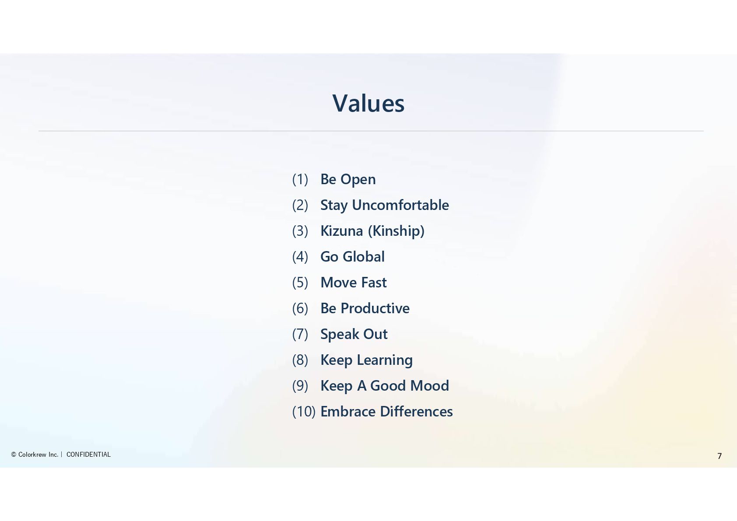The height and width of the screenshot is (521, 737).
Task: Click the Stay Uncomfortable value text
Action: (384, 205)
